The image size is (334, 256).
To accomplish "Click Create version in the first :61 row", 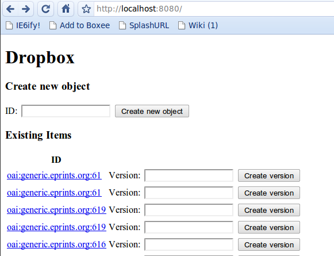I will [x=269, y=175].
